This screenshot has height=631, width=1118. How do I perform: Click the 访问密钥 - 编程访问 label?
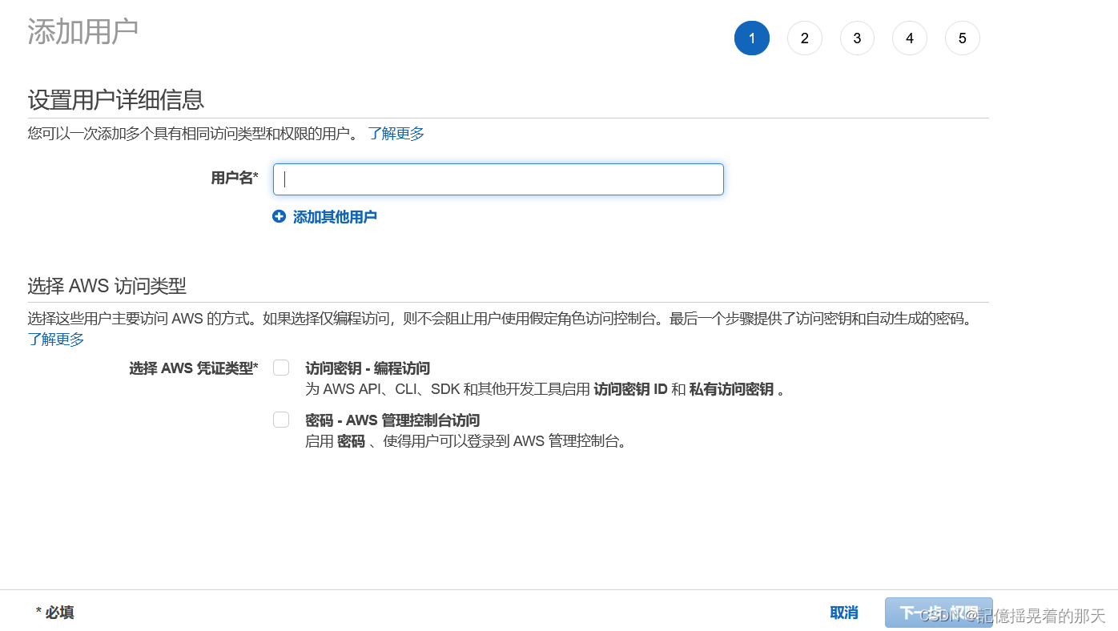368,368
